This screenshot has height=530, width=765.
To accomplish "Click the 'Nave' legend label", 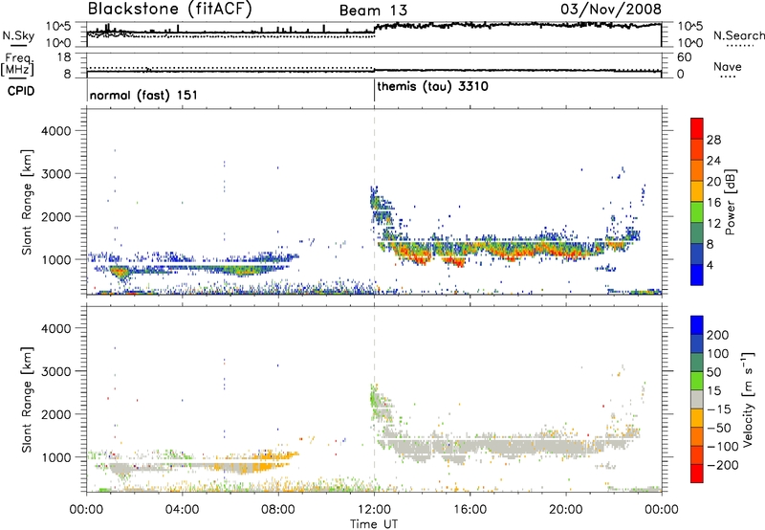I will tap(728, 66).
